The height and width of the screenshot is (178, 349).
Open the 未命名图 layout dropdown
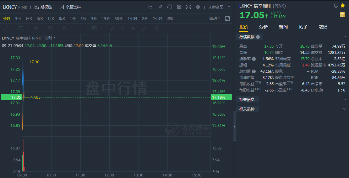pyautogui.click(x=219, y=7)
